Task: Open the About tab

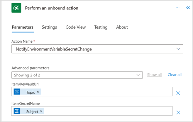Action: click(x=122, y=27)
